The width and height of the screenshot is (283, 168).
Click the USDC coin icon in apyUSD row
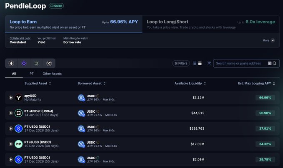coord(81,98)
